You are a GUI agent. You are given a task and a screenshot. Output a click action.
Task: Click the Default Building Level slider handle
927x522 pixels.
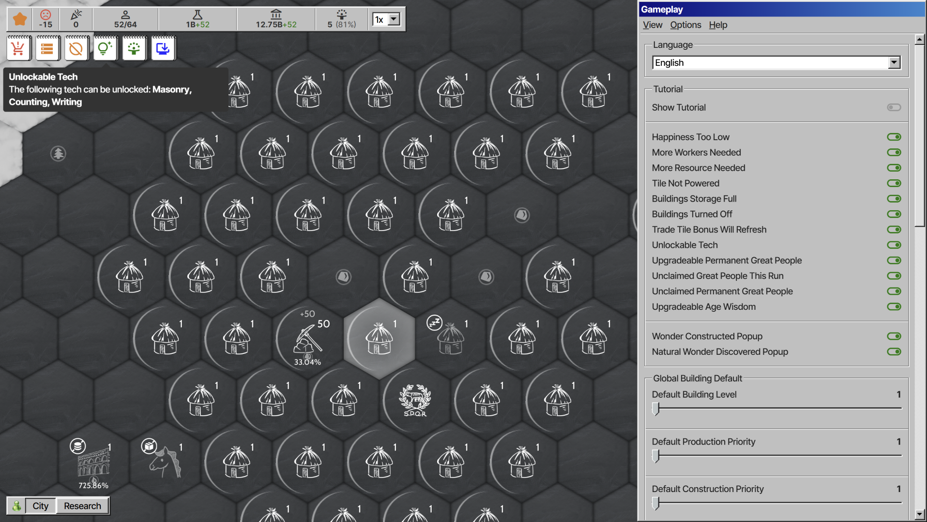coord(655,409)
